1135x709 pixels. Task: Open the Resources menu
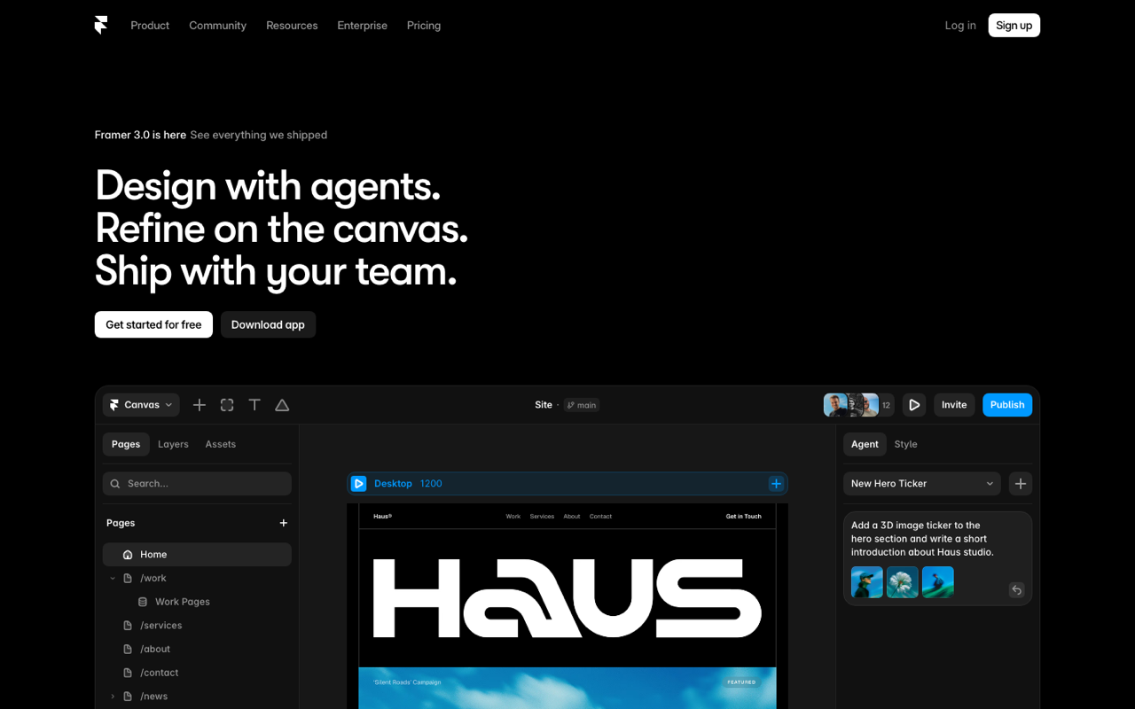pos(292,26)
